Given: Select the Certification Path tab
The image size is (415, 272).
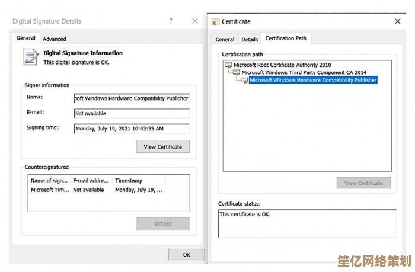Looking at the screenshot, I should (x=286, y=39).
